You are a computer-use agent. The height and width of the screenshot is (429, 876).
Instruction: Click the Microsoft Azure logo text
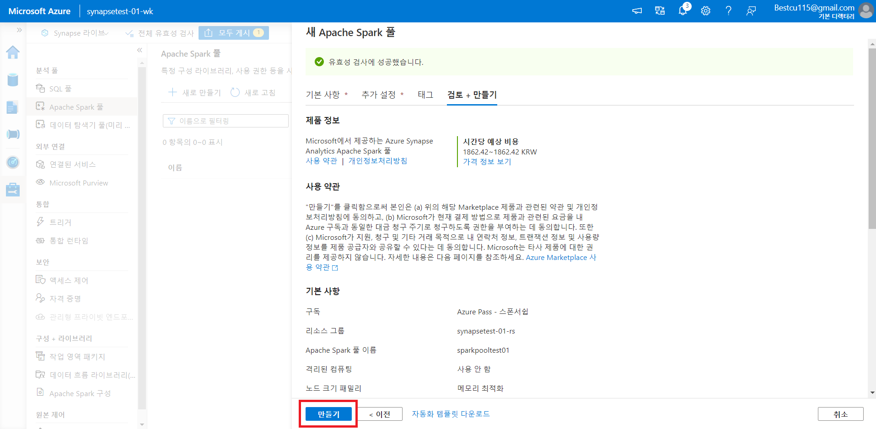coord(39,11)
